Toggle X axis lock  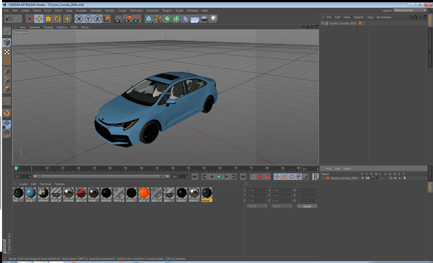coord(79,19)
